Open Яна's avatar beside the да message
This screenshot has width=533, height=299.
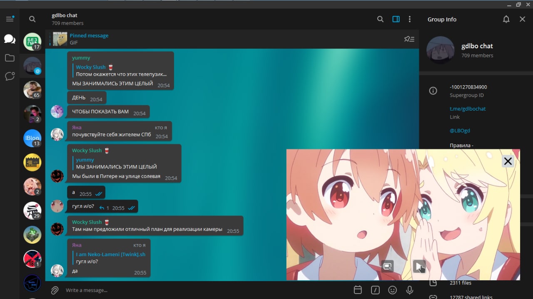[x=57, y=271]
